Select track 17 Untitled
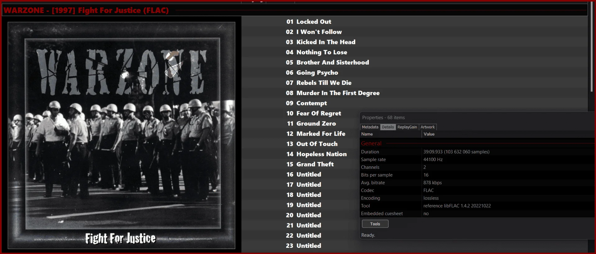The image size is (596, 254). pos(304,185)
